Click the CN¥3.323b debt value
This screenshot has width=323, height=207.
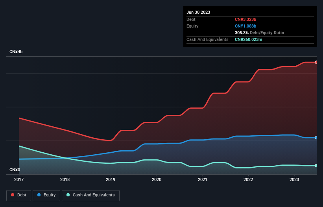[245, 19]
